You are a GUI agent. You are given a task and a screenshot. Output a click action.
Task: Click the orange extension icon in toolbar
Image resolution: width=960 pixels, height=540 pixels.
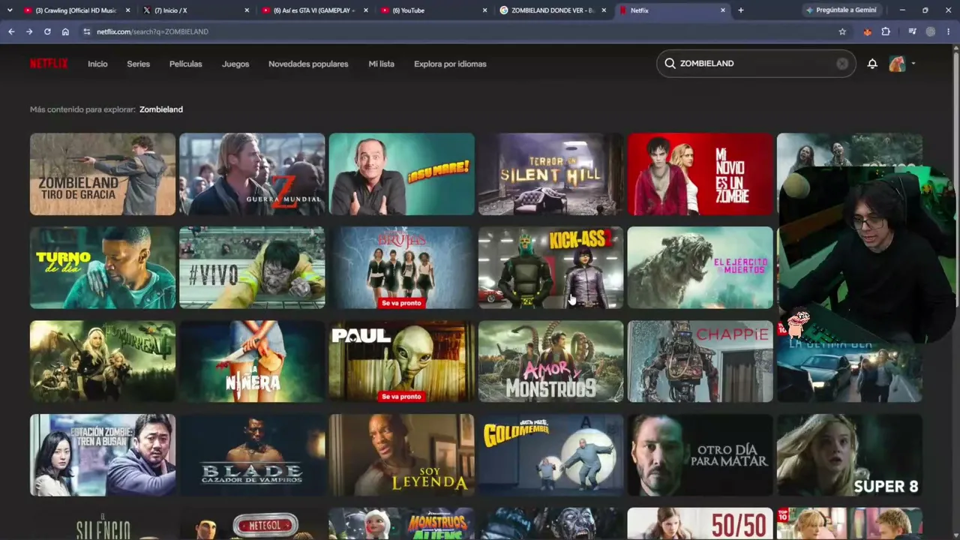(868, 31)
